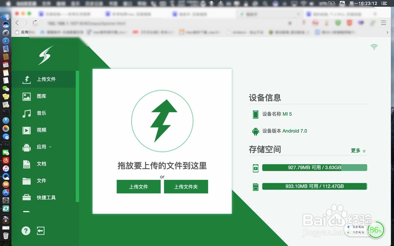Open the 图库 gallery section
This screenshot has width=394, height=246.
[26, 96]
